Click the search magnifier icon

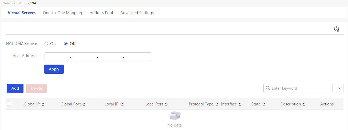268,88
